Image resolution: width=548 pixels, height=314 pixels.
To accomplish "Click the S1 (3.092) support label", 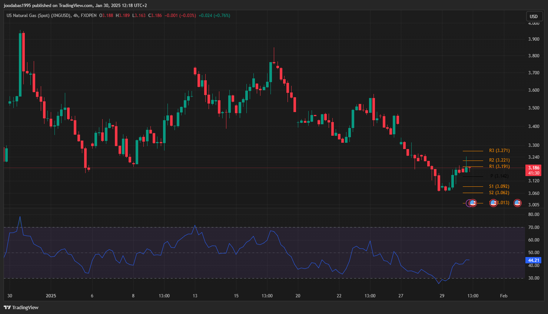I will pyautogui.click(x=499, y=186).
